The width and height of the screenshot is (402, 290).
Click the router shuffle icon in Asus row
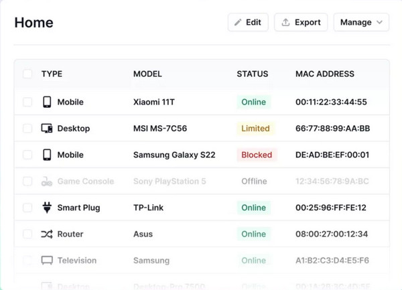(47, 234)
